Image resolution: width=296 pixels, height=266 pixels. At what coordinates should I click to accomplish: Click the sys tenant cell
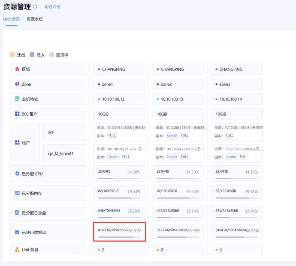(64, 132)
